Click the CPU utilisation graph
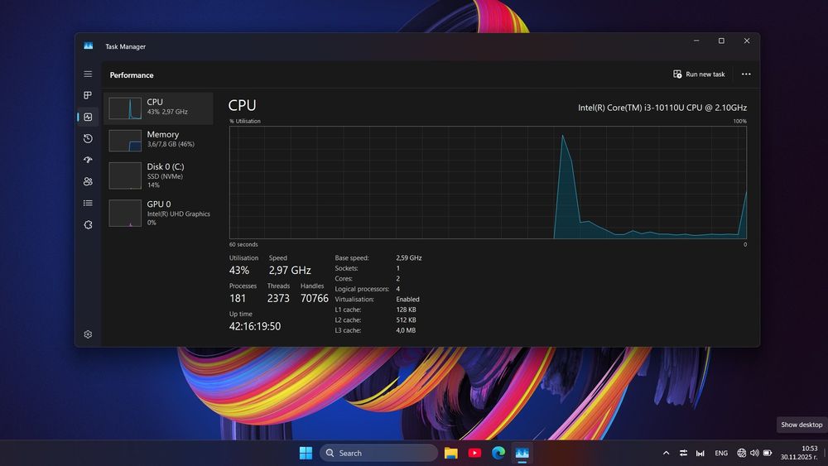828x466 pixels. [488, 182]
